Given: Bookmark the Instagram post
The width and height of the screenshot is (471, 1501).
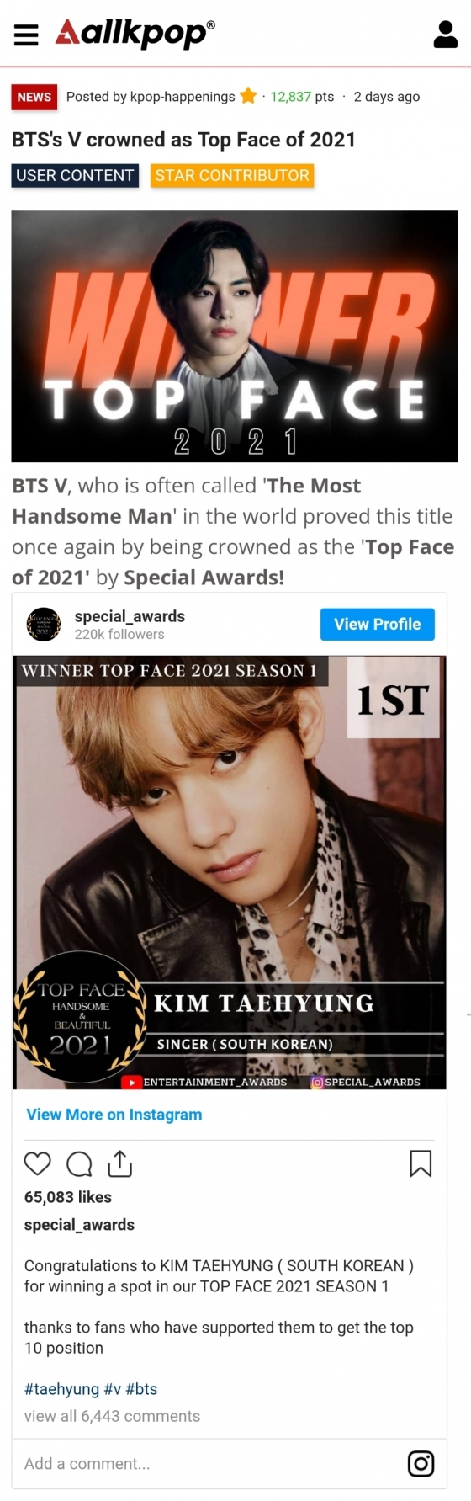Looking at the screenshot, I should point(421,1163).
